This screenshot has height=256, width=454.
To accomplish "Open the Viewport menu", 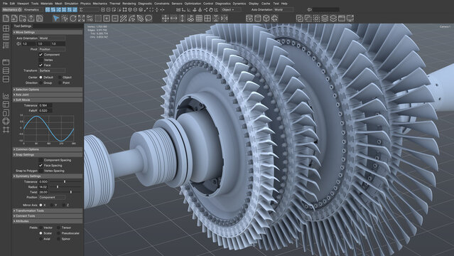I will pyautogui.click(x=23, y=4).
